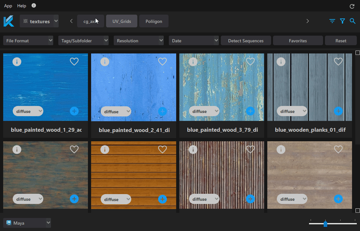360x231 pixels.
Task: Show info for the beige wood texture
Action: click(281, 150)
